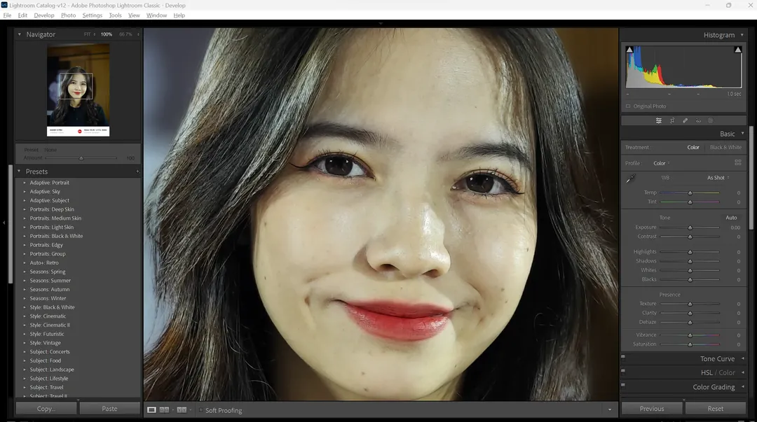Click the plus icon to add preset
This screenshot has width=757, height=422.
[137, 171]
